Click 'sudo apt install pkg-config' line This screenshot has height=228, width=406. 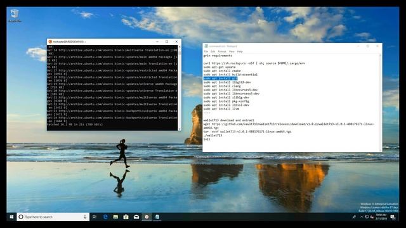[226, 101]
